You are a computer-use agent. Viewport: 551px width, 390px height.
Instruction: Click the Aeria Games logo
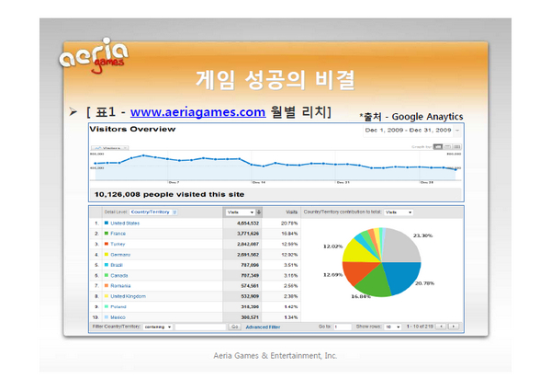point(94,54)
